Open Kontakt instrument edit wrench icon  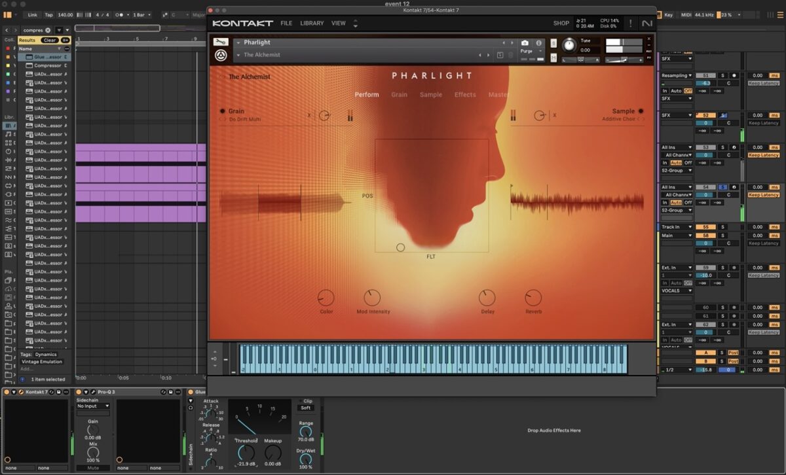[x=221, y=43]
